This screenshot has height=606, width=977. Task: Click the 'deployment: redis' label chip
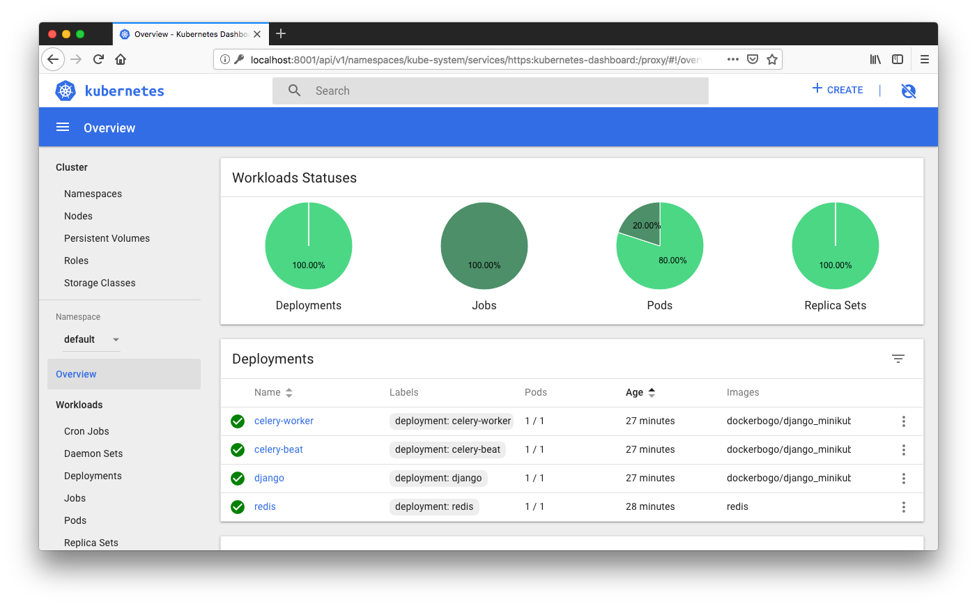click(434, 506)
